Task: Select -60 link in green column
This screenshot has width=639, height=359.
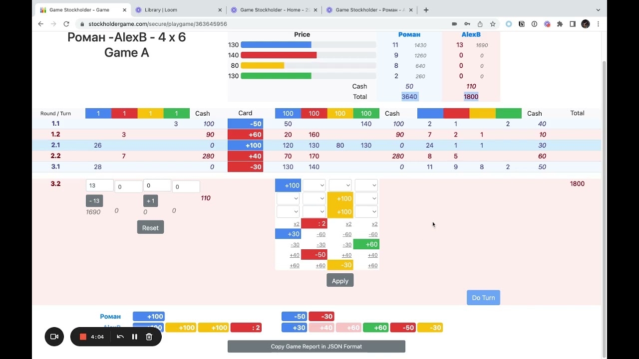Action: click(372, 234)
